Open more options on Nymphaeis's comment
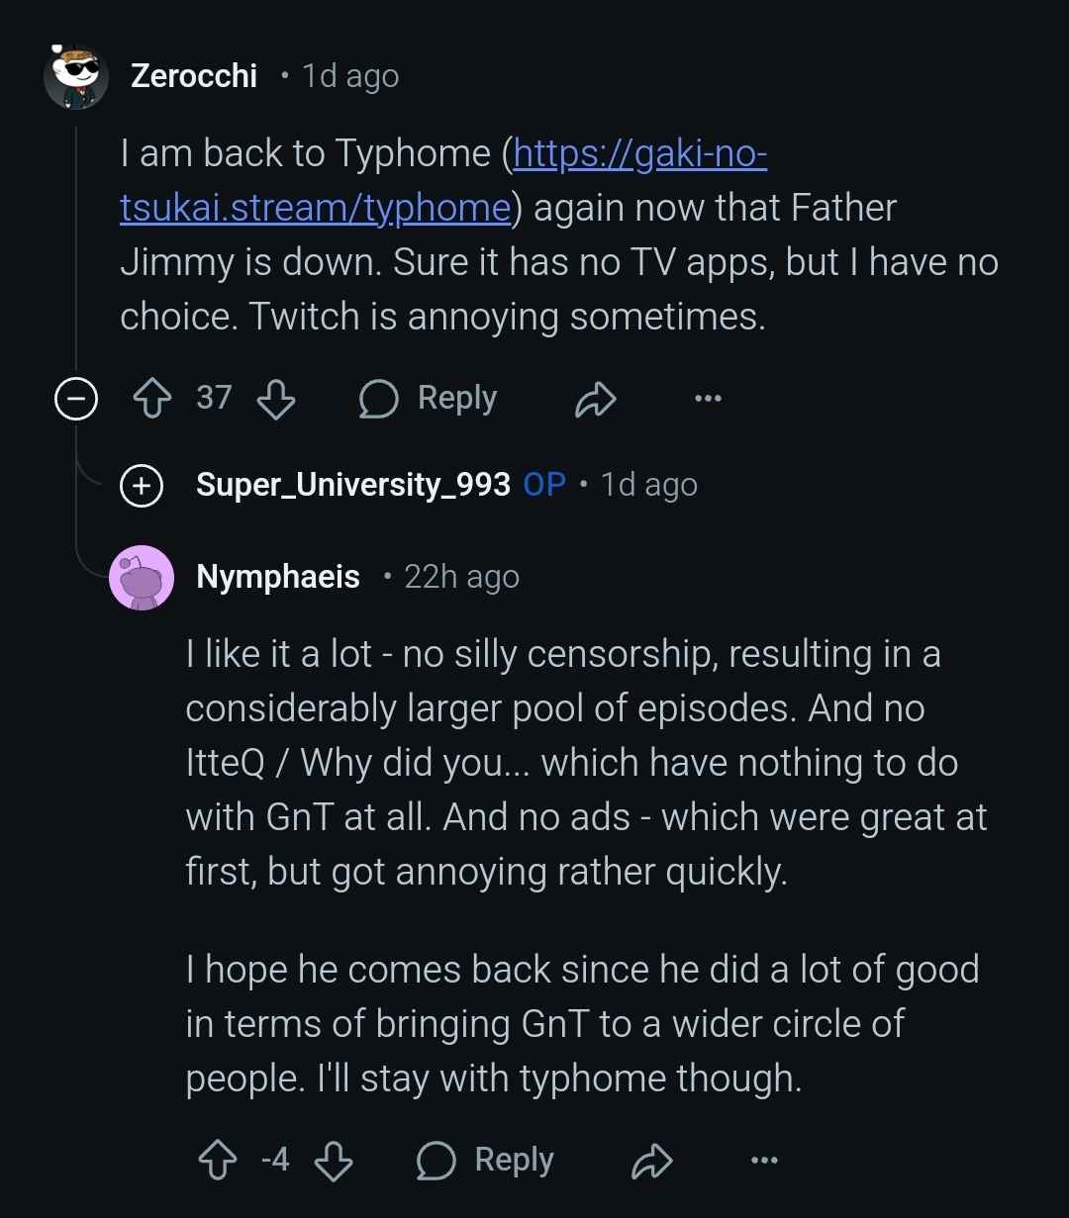The image size is (1069, 1218). click(x=764, y=1161)
